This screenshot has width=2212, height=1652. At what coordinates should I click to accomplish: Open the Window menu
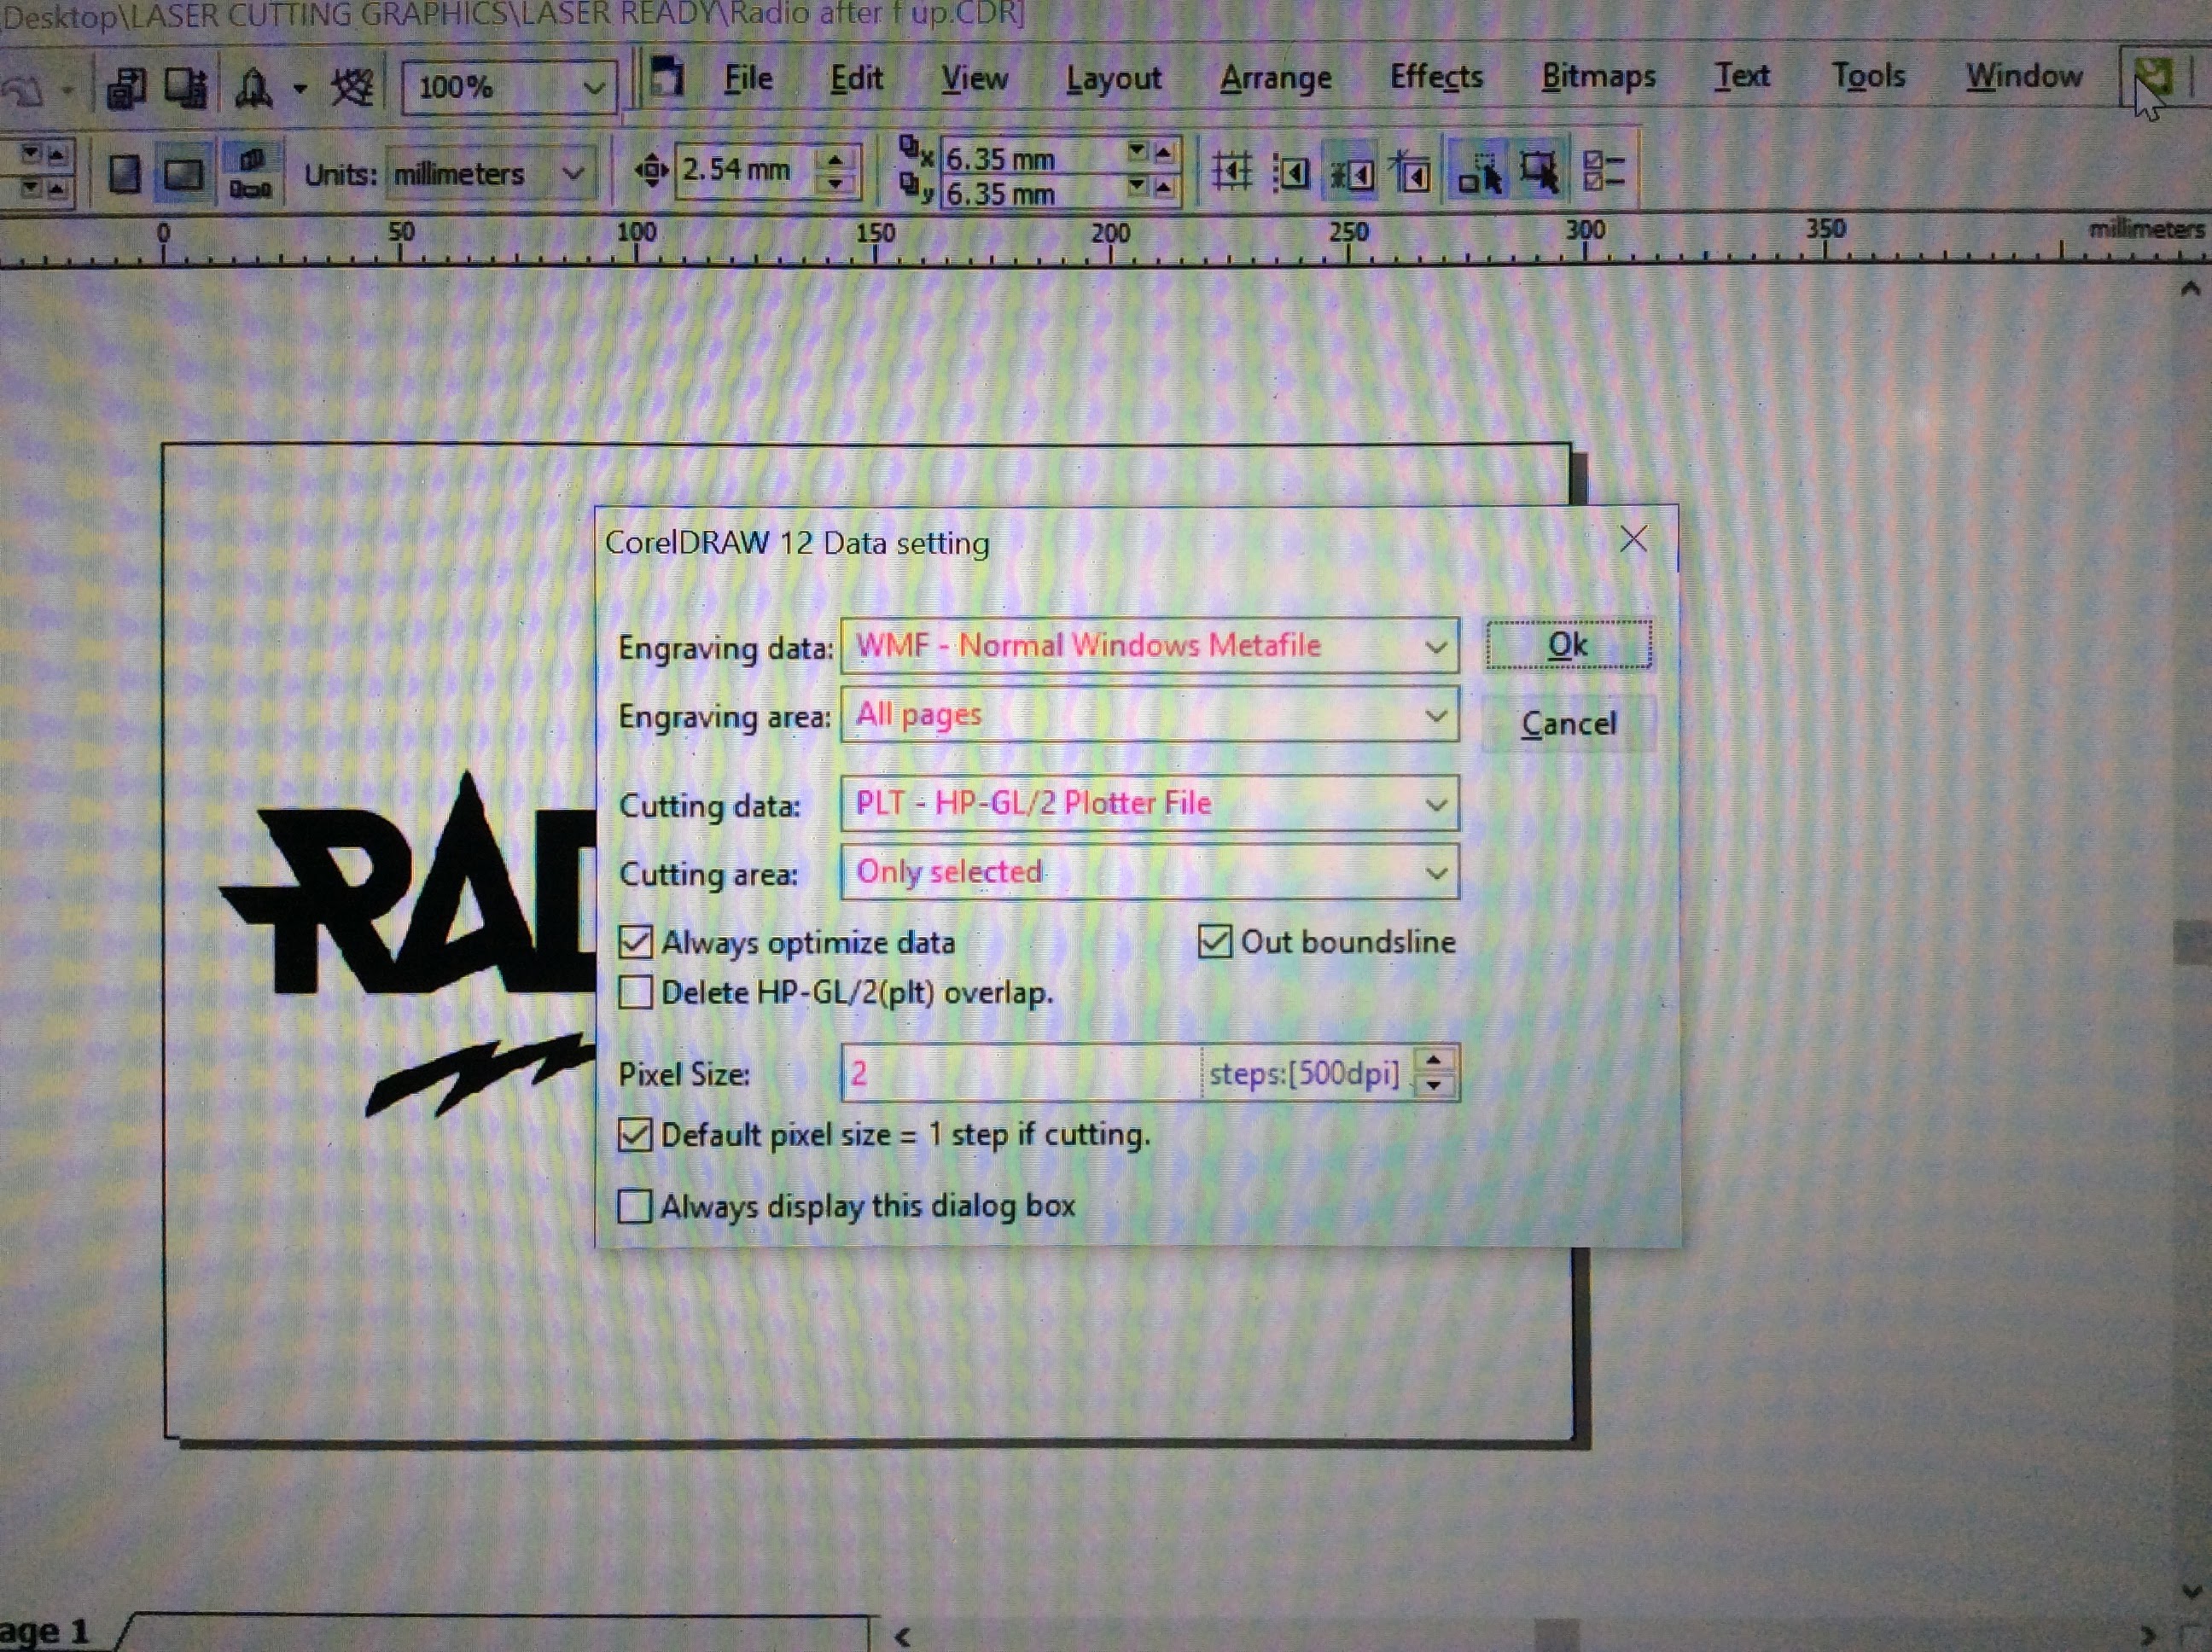(x=2024, y=76)
